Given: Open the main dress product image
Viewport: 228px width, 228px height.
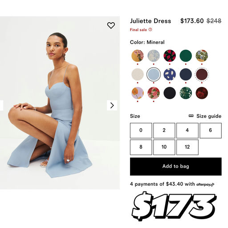Looking at the screenshot, I should 60,103.
